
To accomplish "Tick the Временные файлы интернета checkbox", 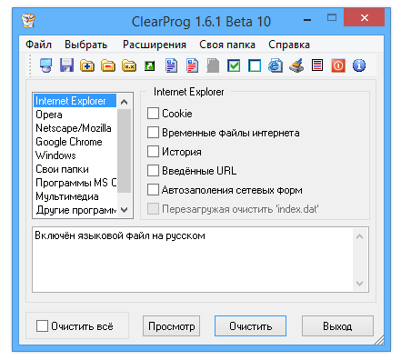I will point(153,133).
